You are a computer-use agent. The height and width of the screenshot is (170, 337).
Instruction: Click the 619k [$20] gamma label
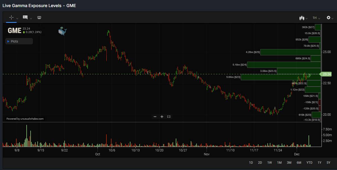coord(305,115)
